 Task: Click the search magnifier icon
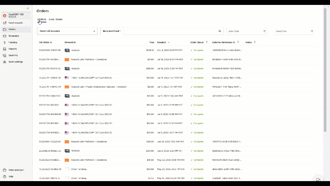pos(220,31)
